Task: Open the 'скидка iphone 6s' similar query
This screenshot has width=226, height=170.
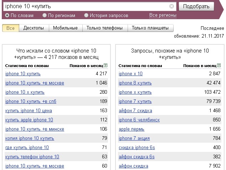Action: coord(137,148)
